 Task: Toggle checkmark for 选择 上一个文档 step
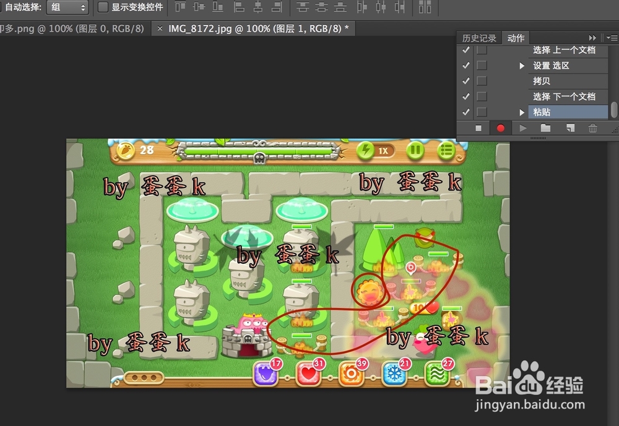tap(466, 49)
